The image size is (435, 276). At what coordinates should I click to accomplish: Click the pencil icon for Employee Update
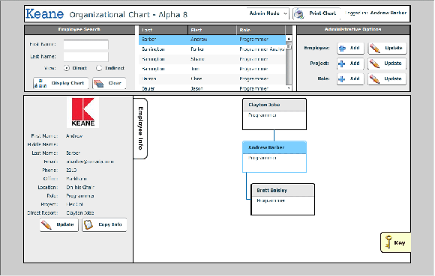(x=375, y=48)
